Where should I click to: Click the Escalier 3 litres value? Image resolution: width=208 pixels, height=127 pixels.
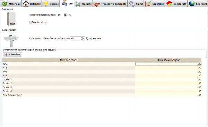pyautogui.click(x=168, y=87)
